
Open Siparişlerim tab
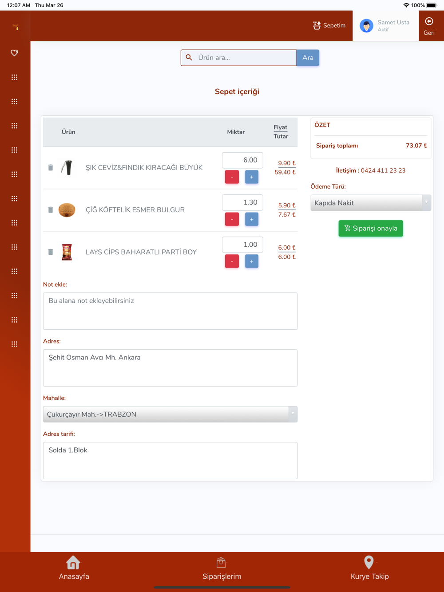(x=222, y=568)
